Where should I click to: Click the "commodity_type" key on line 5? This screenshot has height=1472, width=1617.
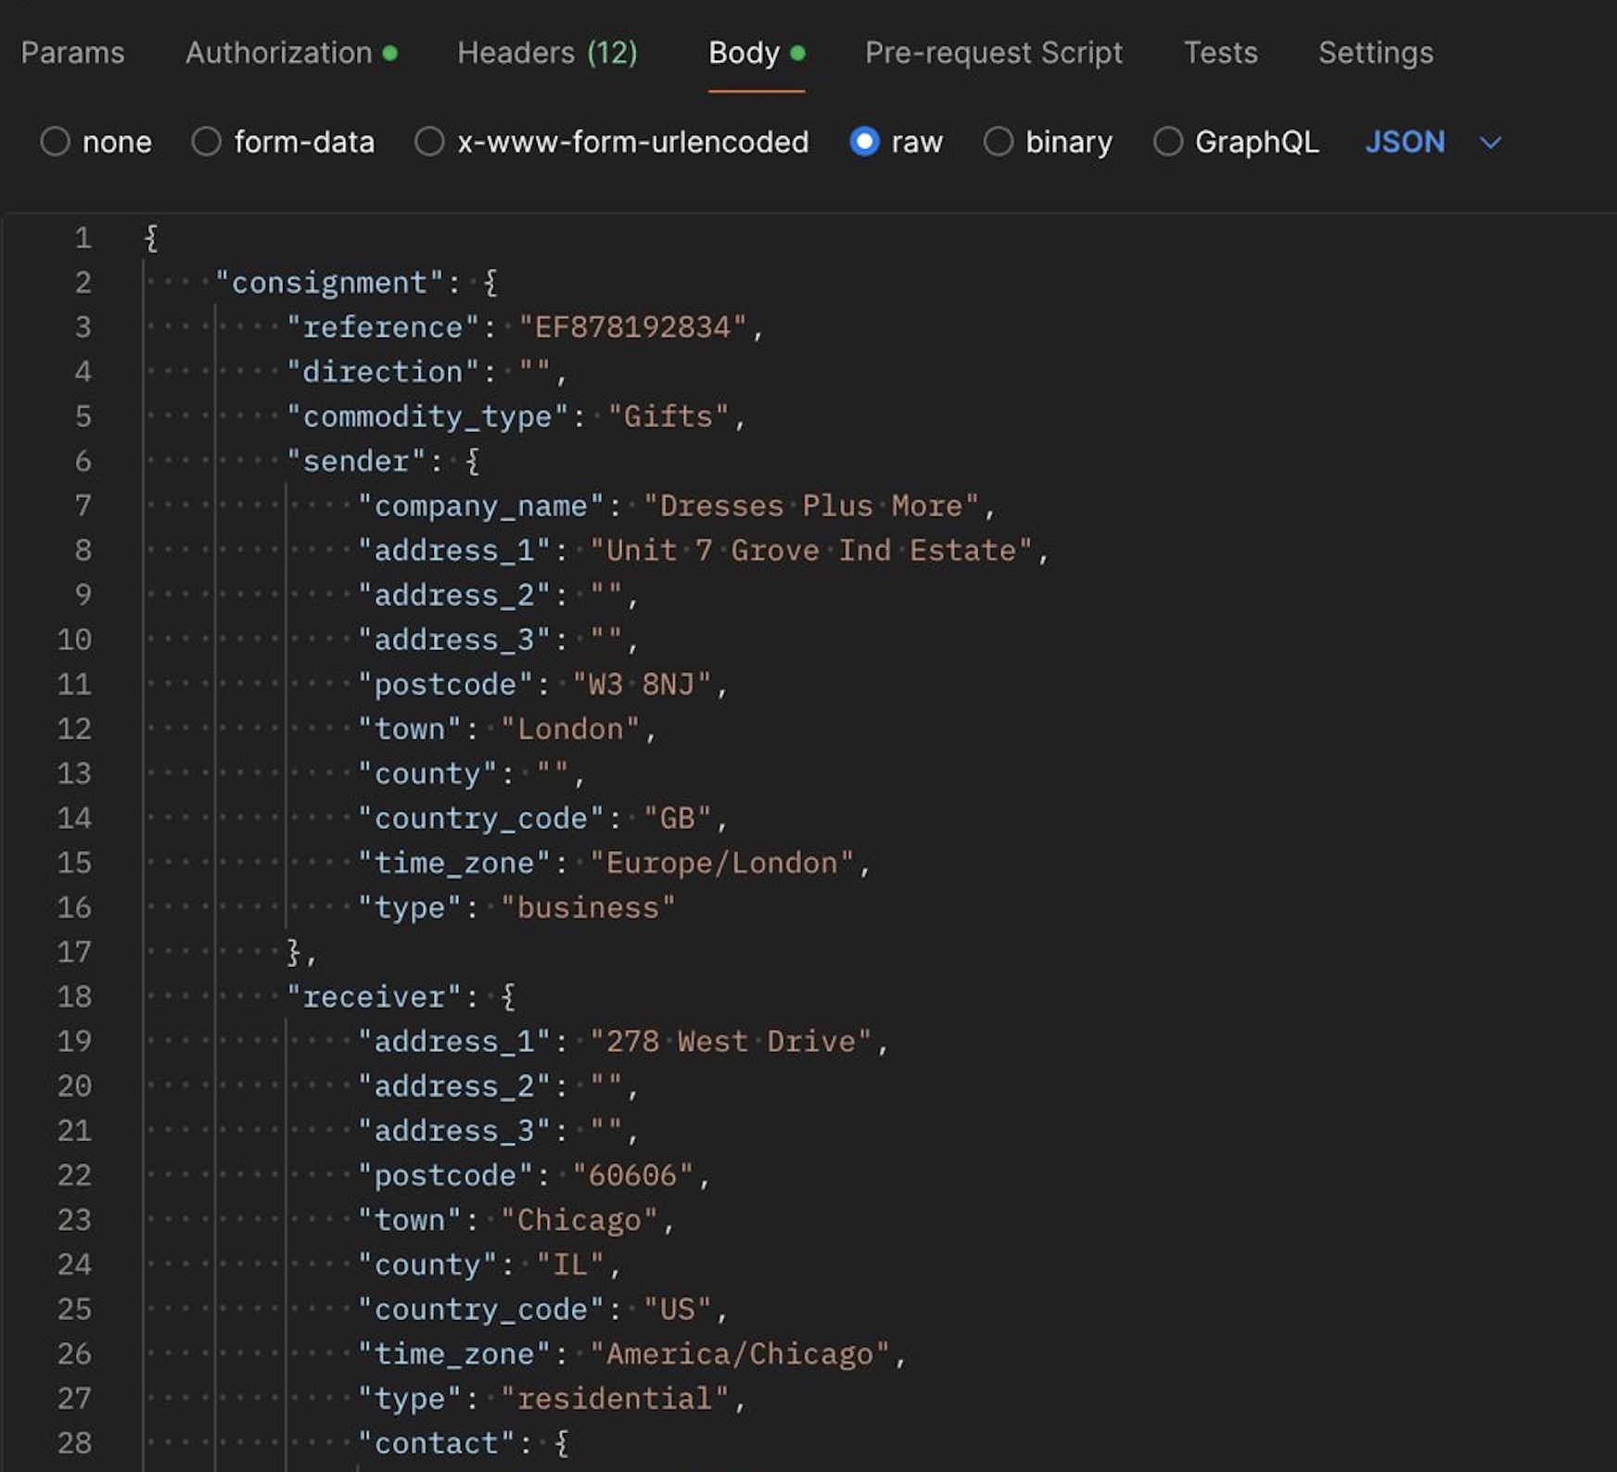tap(427, 416)
